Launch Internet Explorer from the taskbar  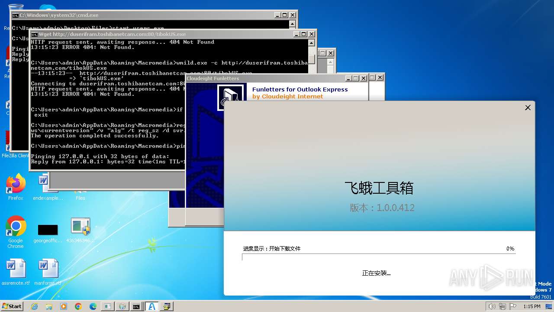click(x=34, y=306)
